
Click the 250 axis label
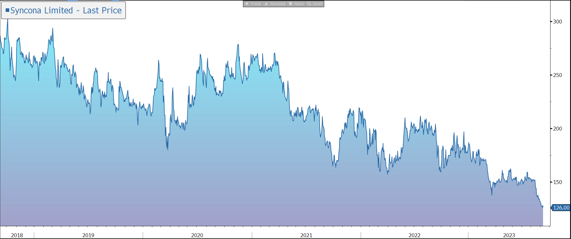pyautogui.click(x=558, y=75)
